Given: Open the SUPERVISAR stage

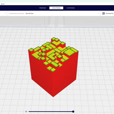Looking at the screenshot, I should coord(71,8).
